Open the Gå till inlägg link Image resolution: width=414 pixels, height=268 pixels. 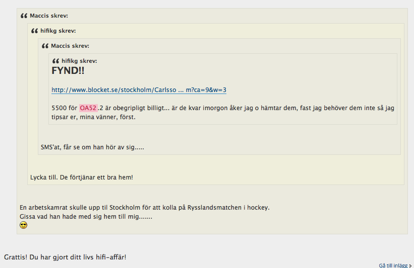(393, 265)
